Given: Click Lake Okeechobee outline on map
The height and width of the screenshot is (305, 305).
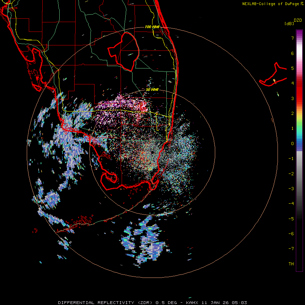Looking at the screenshot, I should [x=123, y=52].
